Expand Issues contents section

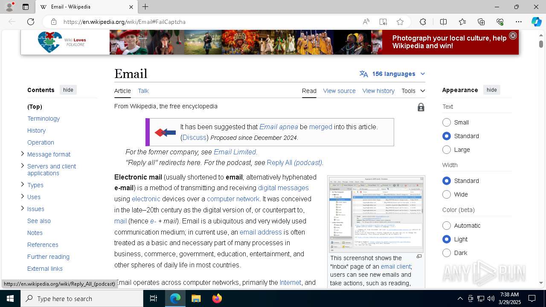[x=23, y=209]
